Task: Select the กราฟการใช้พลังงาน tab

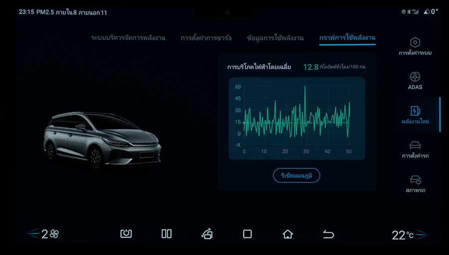Action: (347, 38)
